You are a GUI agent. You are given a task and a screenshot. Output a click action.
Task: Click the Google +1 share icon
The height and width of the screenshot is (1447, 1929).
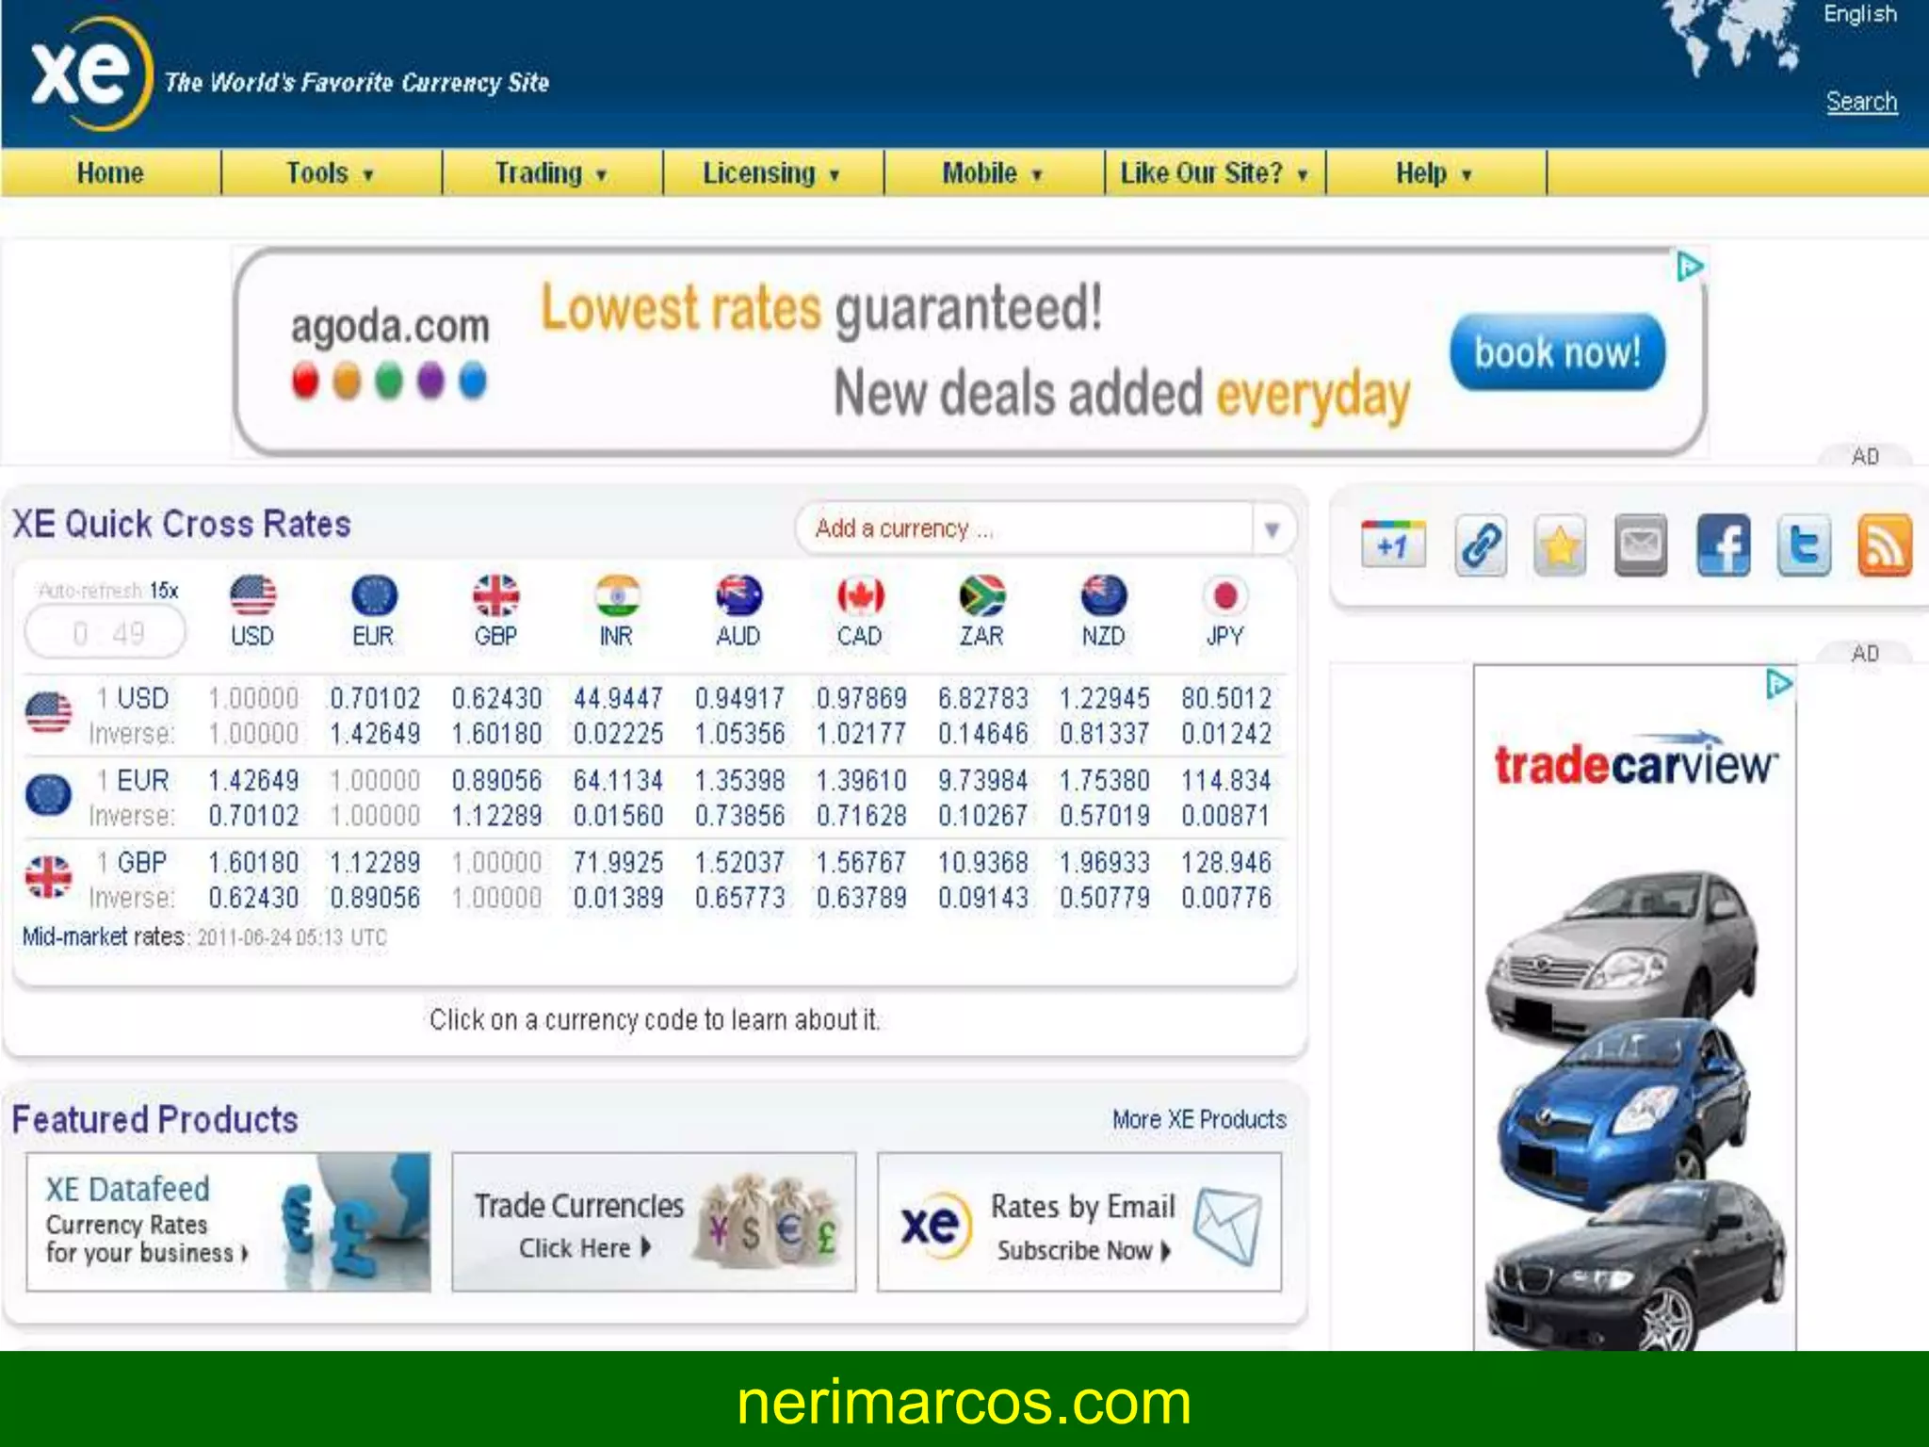[x=1393, y=545]
